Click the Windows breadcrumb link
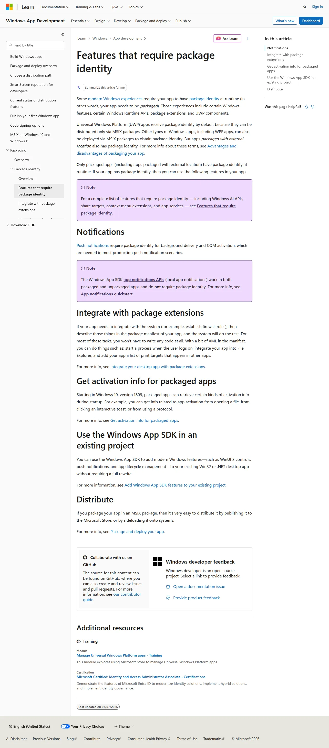 click(100, 39)
